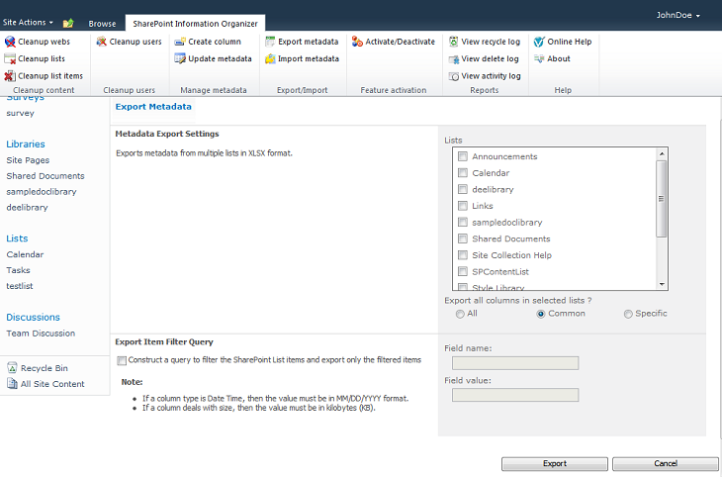Click the Lists box scroll up arrow

click(662, 153)
